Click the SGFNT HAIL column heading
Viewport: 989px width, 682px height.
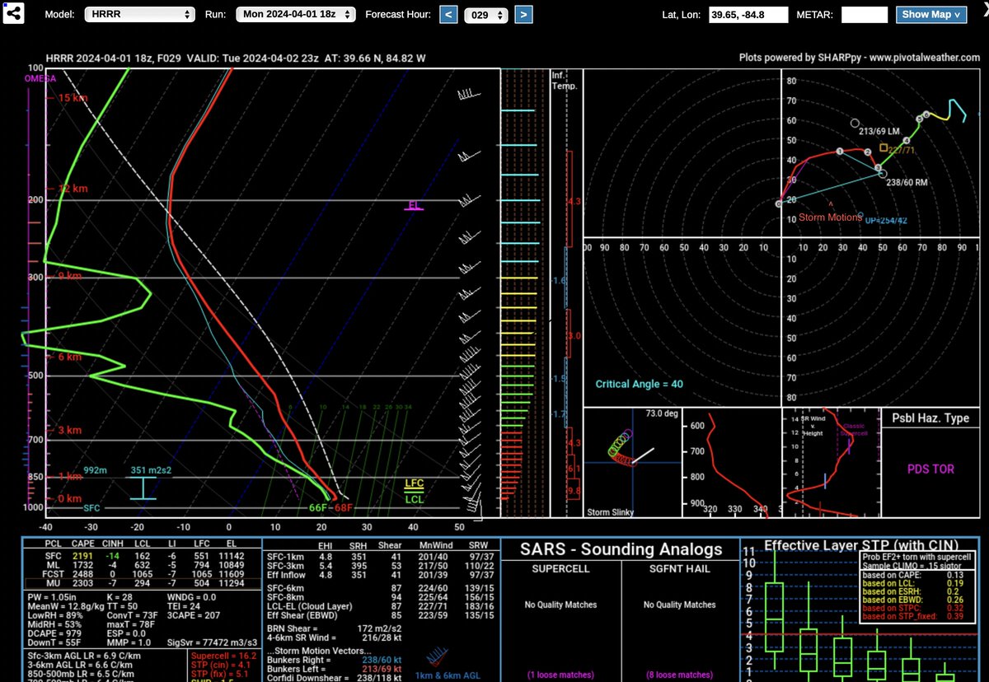[x=679, y=569]
